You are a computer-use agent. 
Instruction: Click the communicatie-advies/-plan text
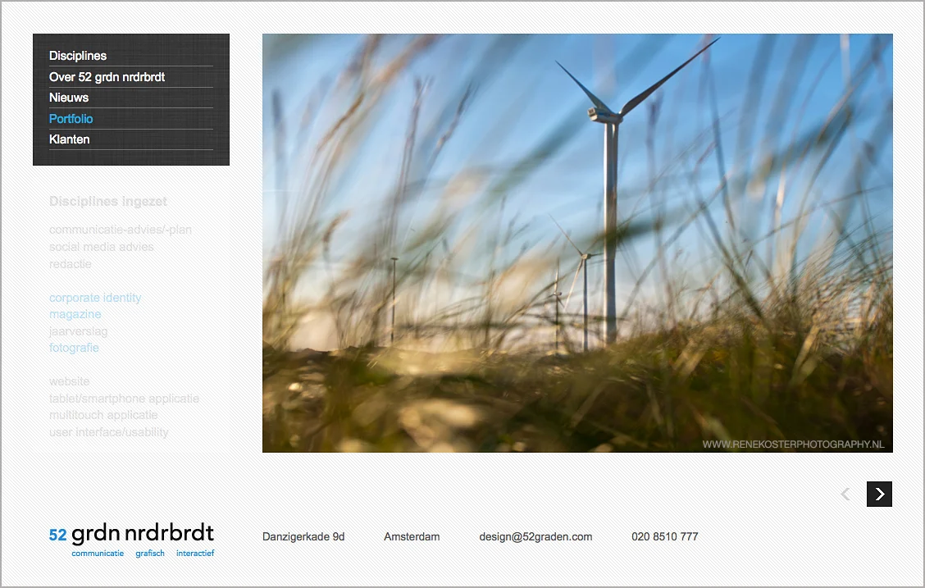[x=121, y=230]
